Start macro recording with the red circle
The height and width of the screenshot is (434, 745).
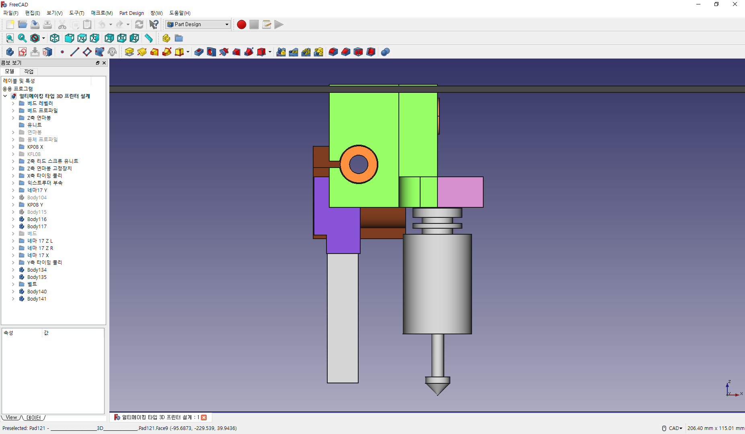[x=242, y=25]
